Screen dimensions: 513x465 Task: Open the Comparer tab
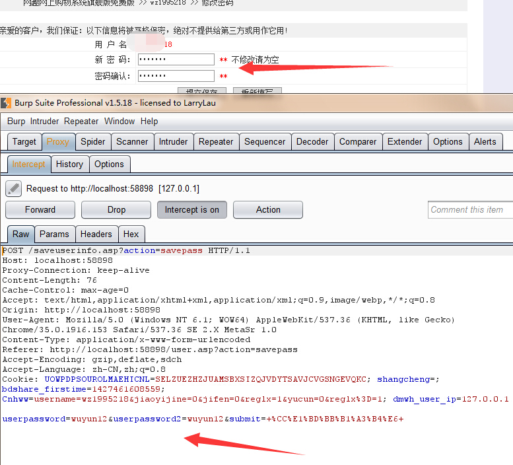tap(358, 142)
